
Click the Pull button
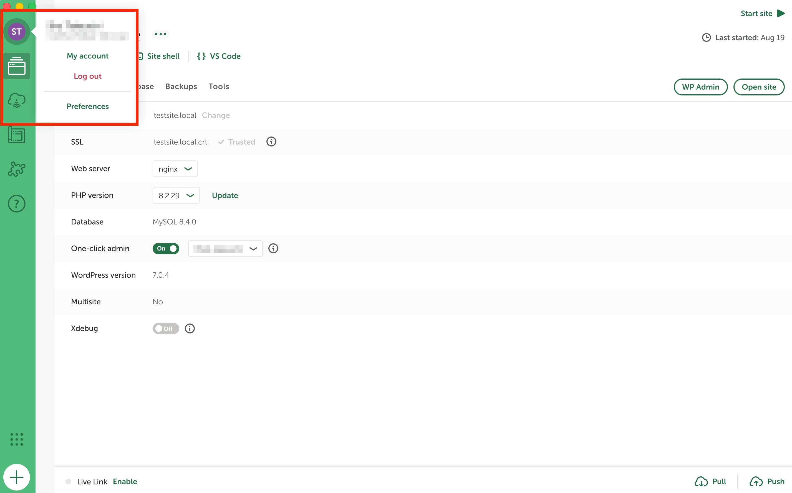[710, 482]
